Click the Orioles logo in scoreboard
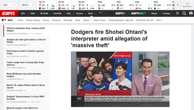Viewport: 194px width, 110px height. (40, 8)
